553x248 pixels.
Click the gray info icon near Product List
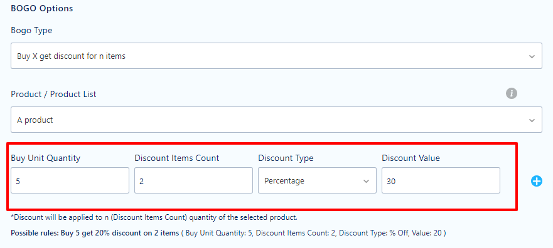(512, 93)
